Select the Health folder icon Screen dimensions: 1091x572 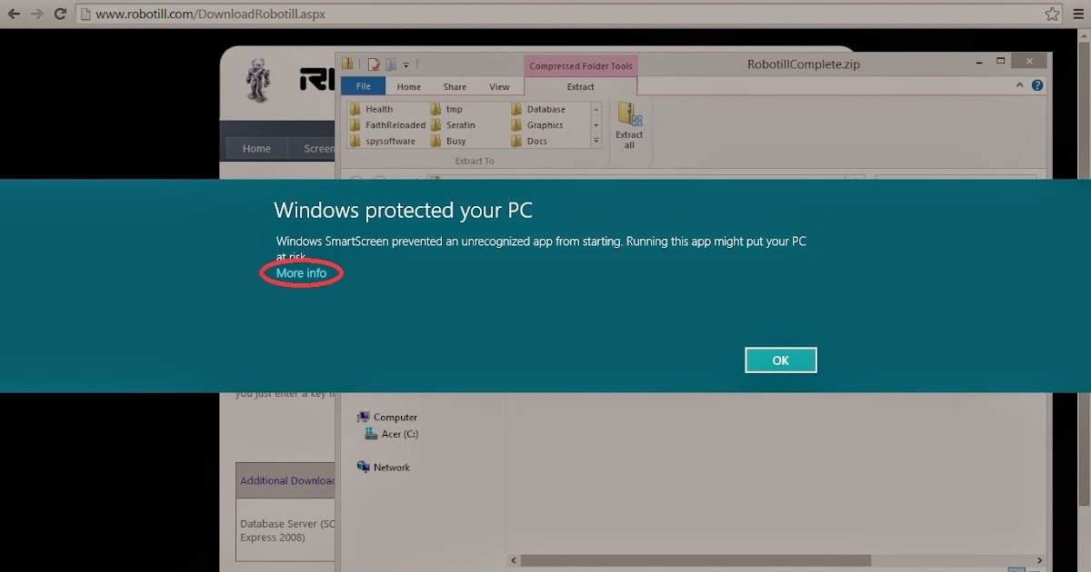(x=355, y=109)
